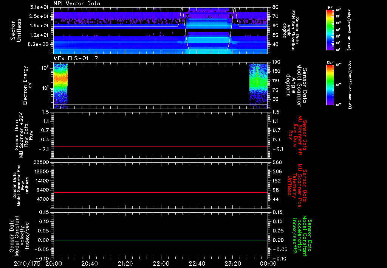
Task: Click the electron spectrogram data block near 00:00
Action: 259,86
